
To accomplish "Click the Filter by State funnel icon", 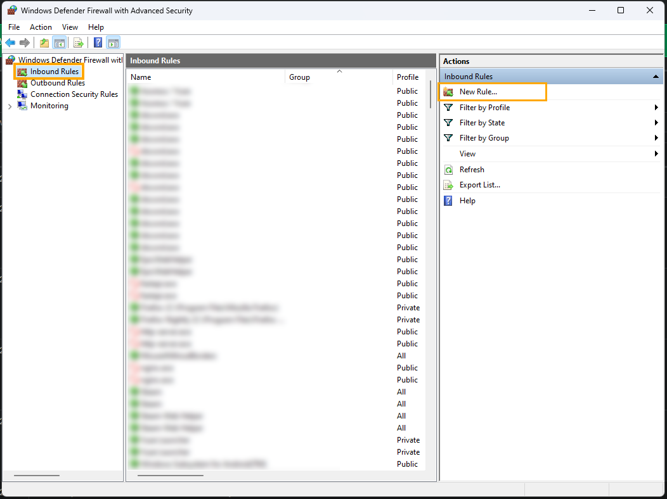I will click(x=448, y=123).
